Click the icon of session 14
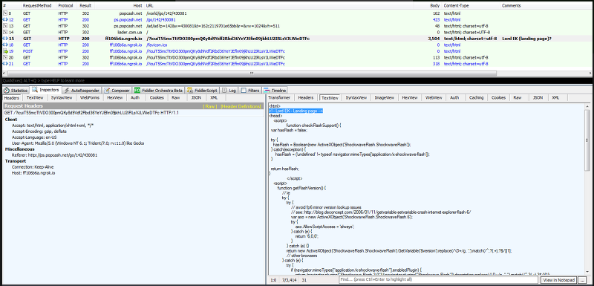This screenshot has width=594, height=286. coord(5,32)
